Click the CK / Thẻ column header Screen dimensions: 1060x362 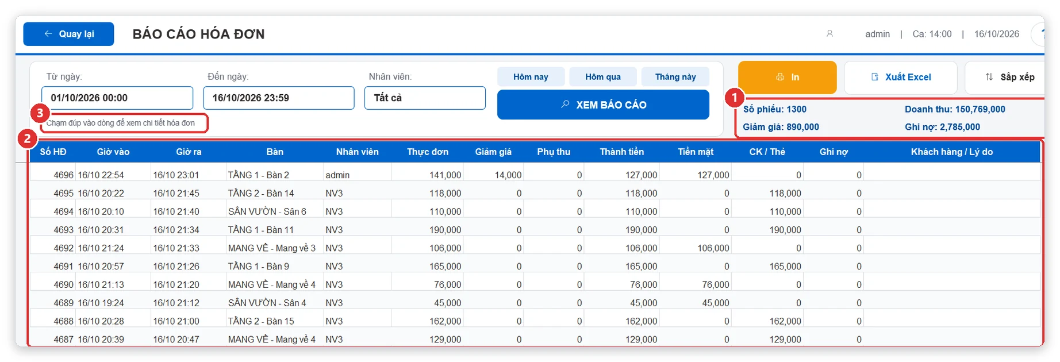coord(767,152)
